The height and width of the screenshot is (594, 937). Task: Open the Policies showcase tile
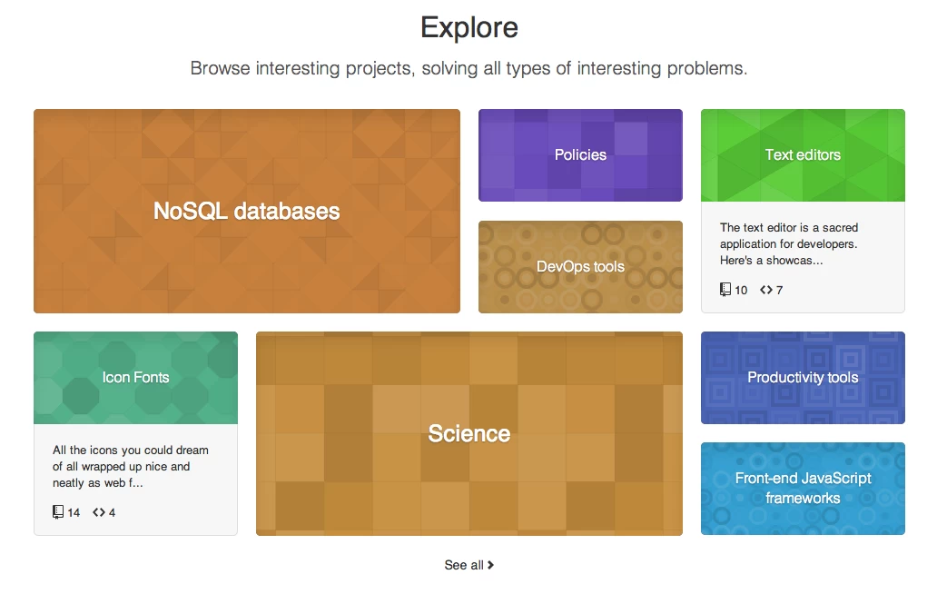580,155
